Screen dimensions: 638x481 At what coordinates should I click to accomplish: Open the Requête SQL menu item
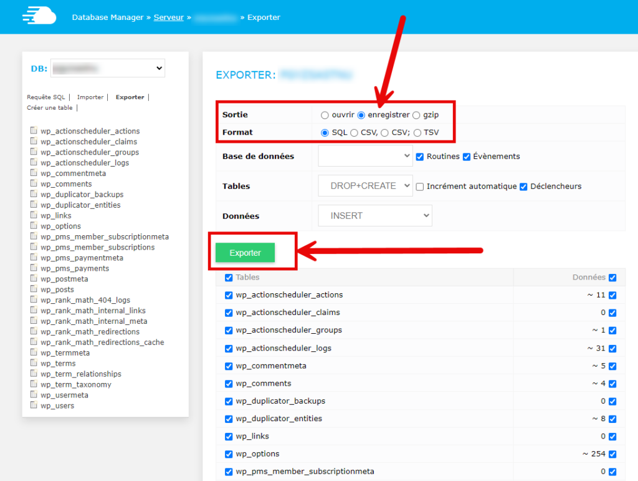point(45,97)
